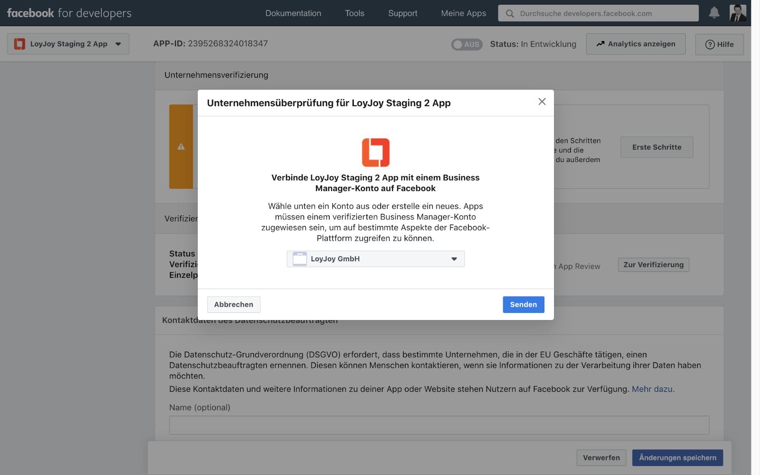Open the Dokumentation menu
Screen dimensions: 760x475
pos(293,13)
